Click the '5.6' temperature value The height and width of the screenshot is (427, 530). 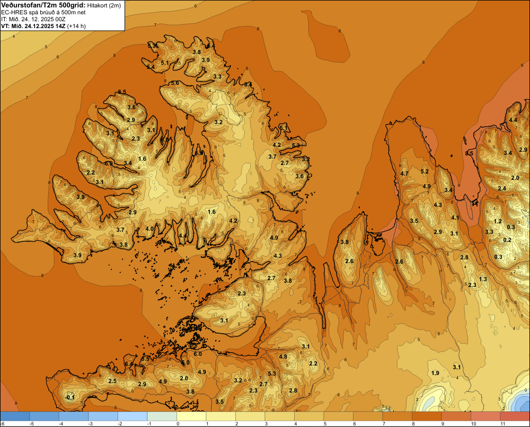(x=175, y=83)
